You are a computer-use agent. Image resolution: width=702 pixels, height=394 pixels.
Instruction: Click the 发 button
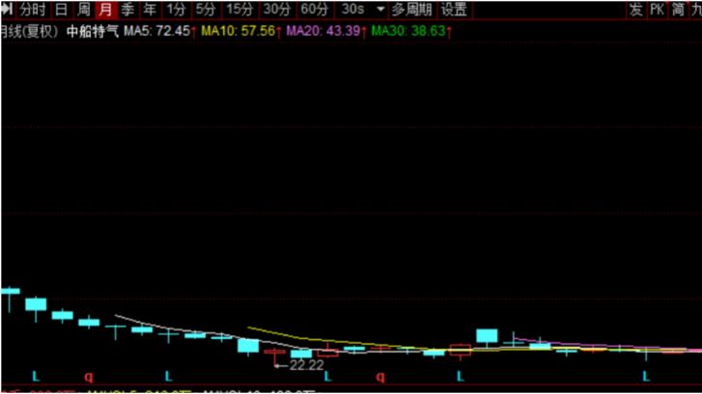point(635,10)
